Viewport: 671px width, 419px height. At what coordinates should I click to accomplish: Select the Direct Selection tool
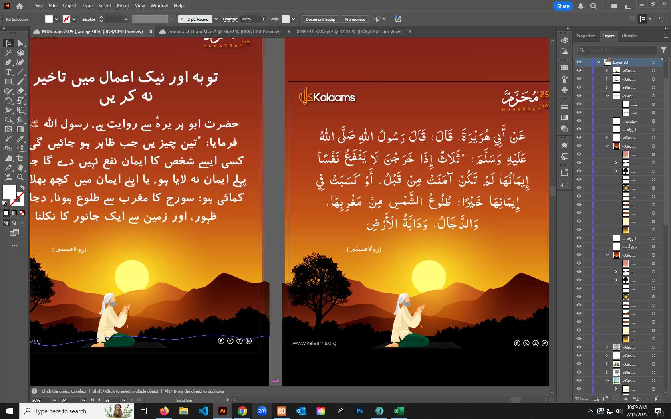coord(21,43)
